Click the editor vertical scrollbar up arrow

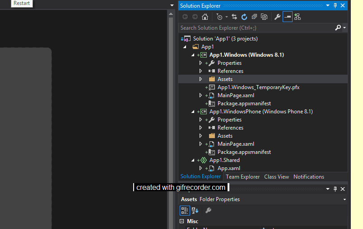(171, 14)
